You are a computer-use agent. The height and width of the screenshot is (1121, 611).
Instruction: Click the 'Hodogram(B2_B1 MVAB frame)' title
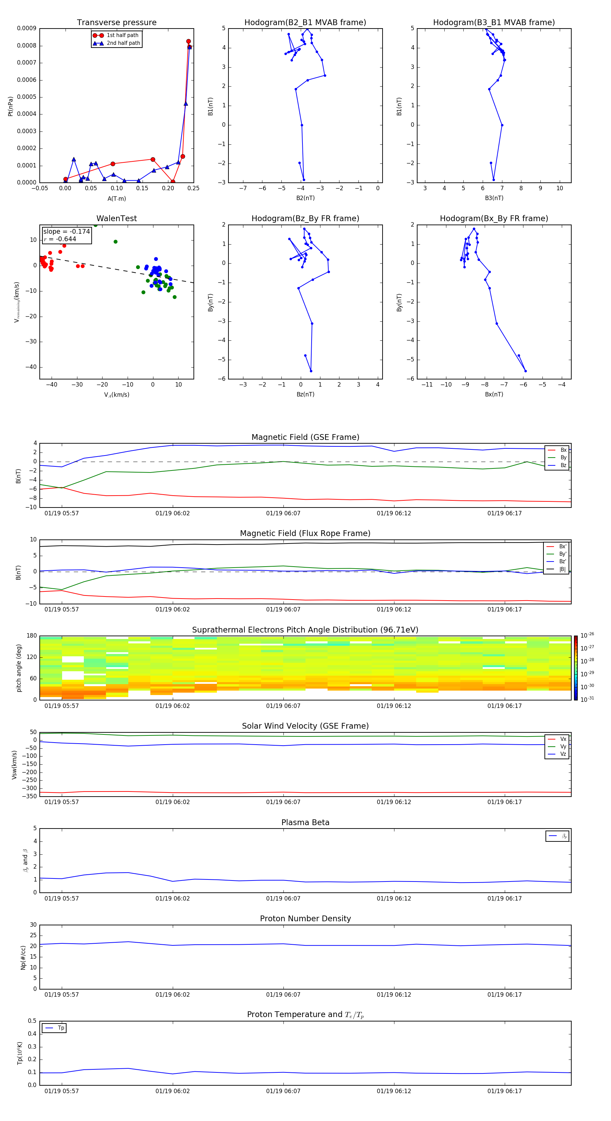(x=305, y=23)
